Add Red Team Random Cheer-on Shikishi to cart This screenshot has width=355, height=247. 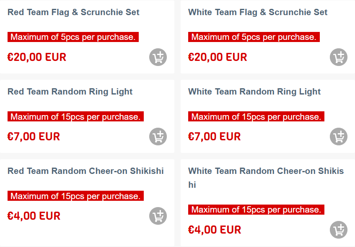pos(158,216)
